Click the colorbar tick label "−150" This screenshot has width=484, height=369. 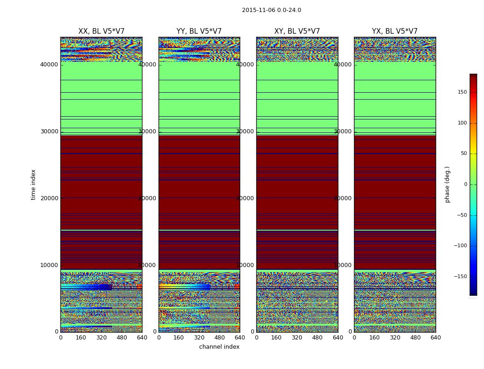pyautogui.click(x=460, y=277)
